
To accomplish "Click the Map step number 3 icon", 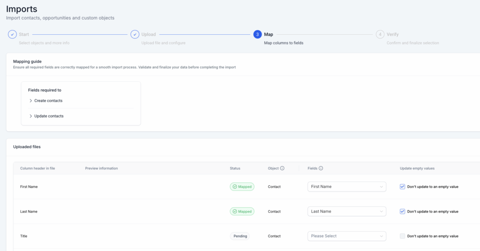I will pyautogui.click(x=257, y=34).
